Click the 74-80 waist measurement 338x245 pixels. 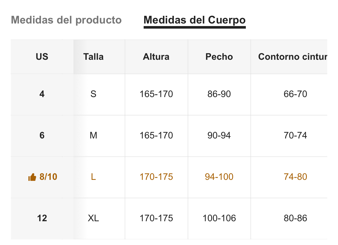tap(295, 177)
